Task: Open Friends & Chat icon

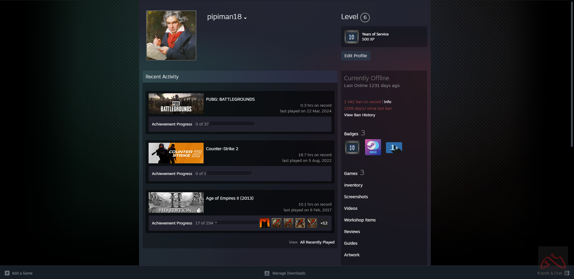Action: [567, 273]
